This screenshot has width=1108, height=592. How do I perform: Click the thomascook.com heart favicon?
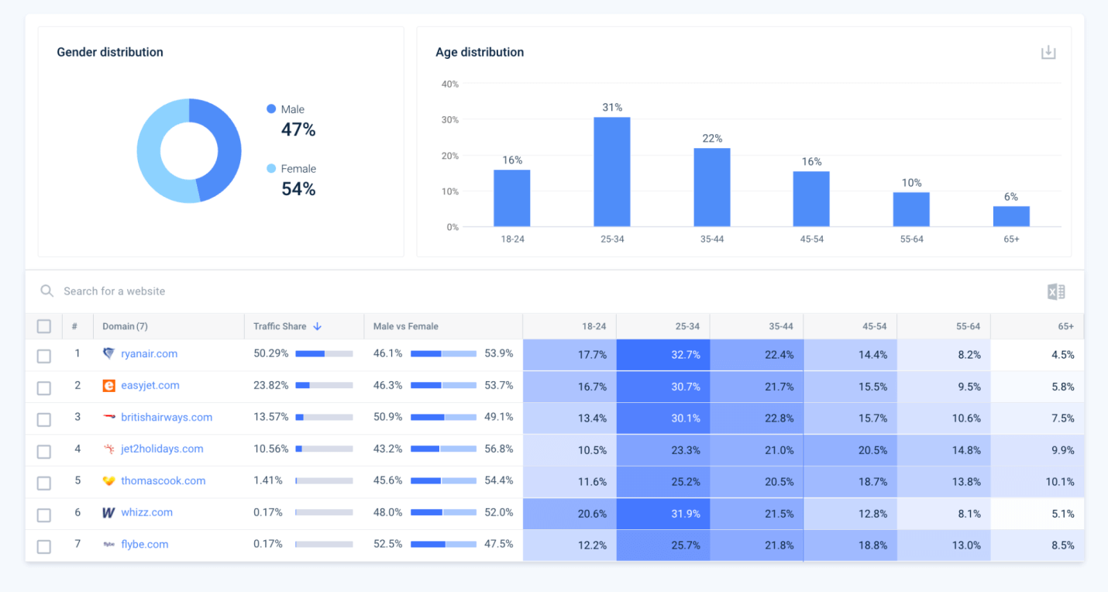click(x=108, y=480)
